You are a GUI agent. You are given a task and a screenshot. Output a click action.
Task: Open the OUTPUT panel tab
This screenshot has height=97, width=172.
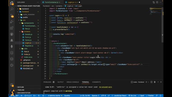pos(60,82)
